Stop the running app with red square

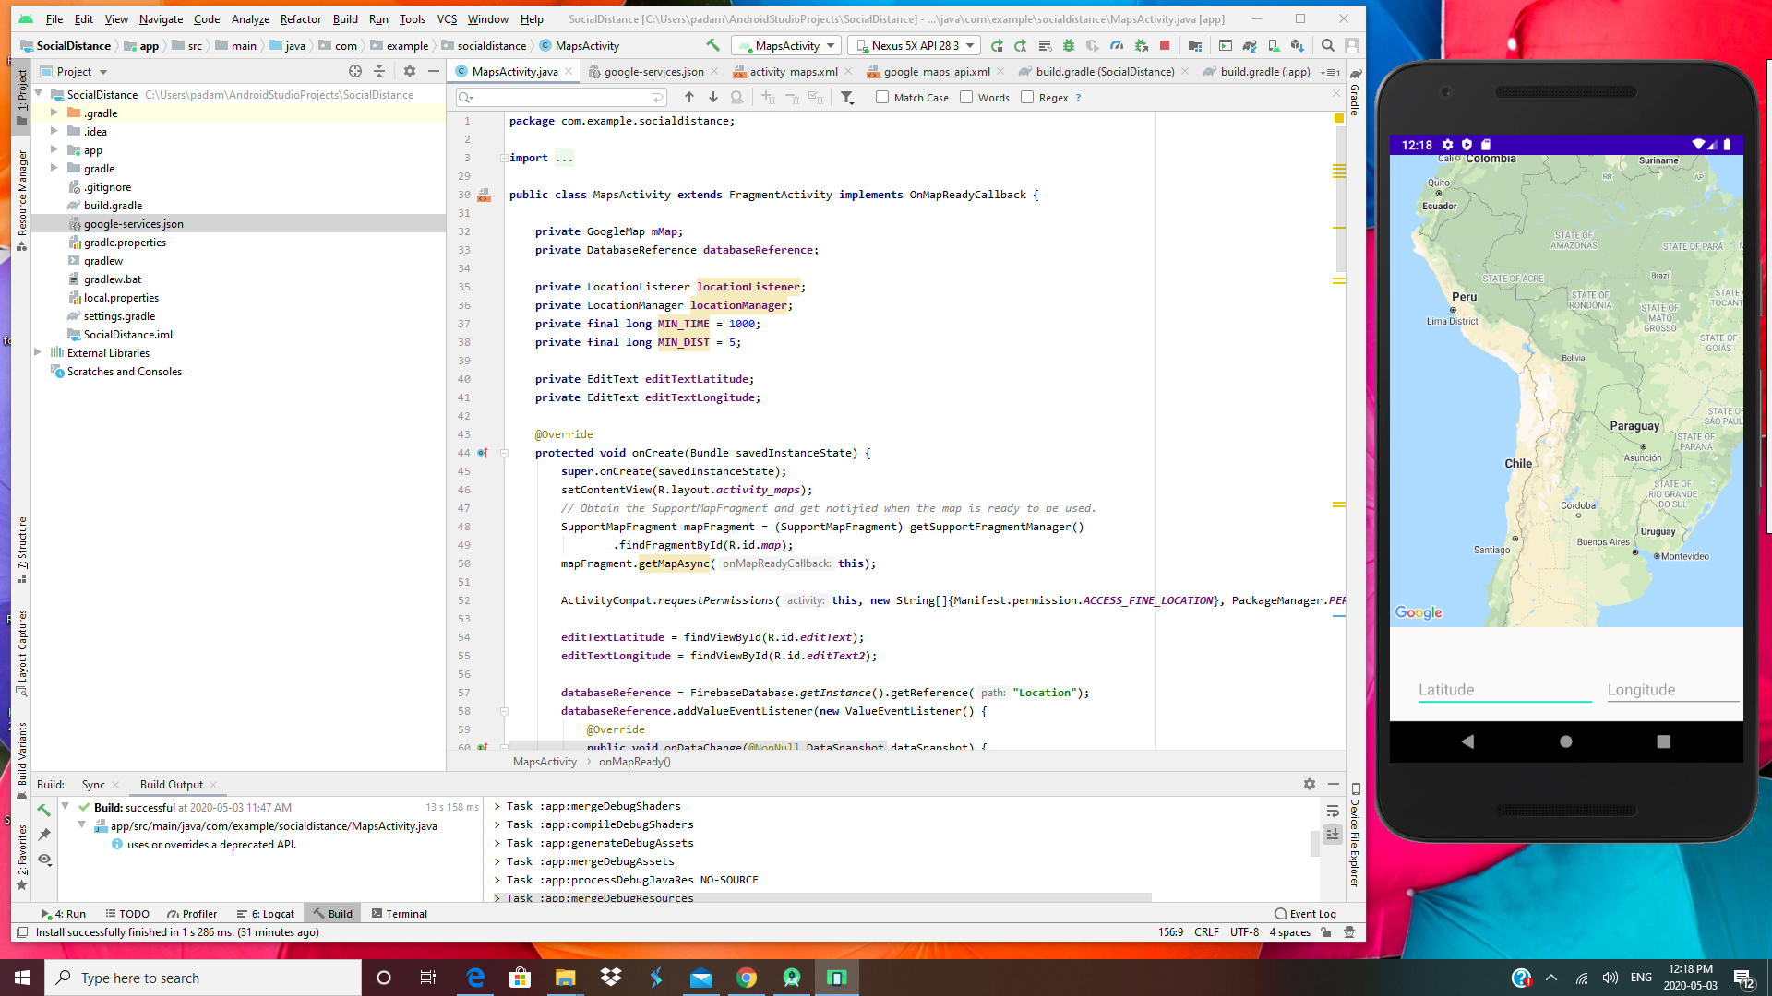[1165, 45]
